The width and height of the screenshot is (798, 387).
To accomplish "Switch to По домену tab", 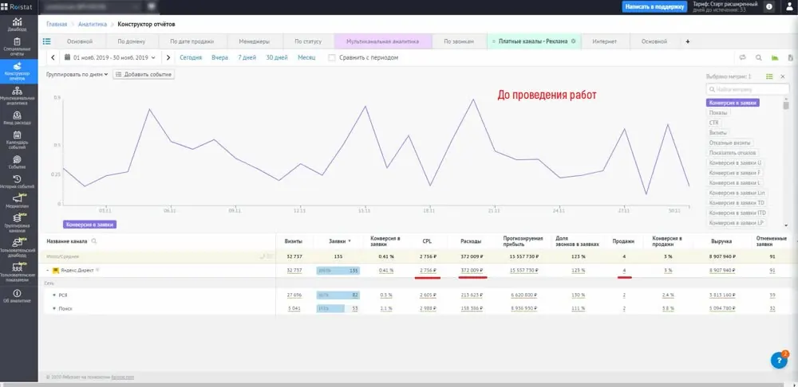I will coord(132,41).
